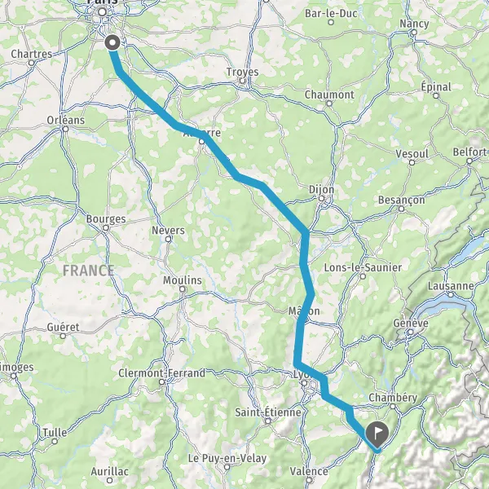Viewport: 489px width, 489px height.
Task: Select the Saint-Étienne city label
Action: pos(268,412)
